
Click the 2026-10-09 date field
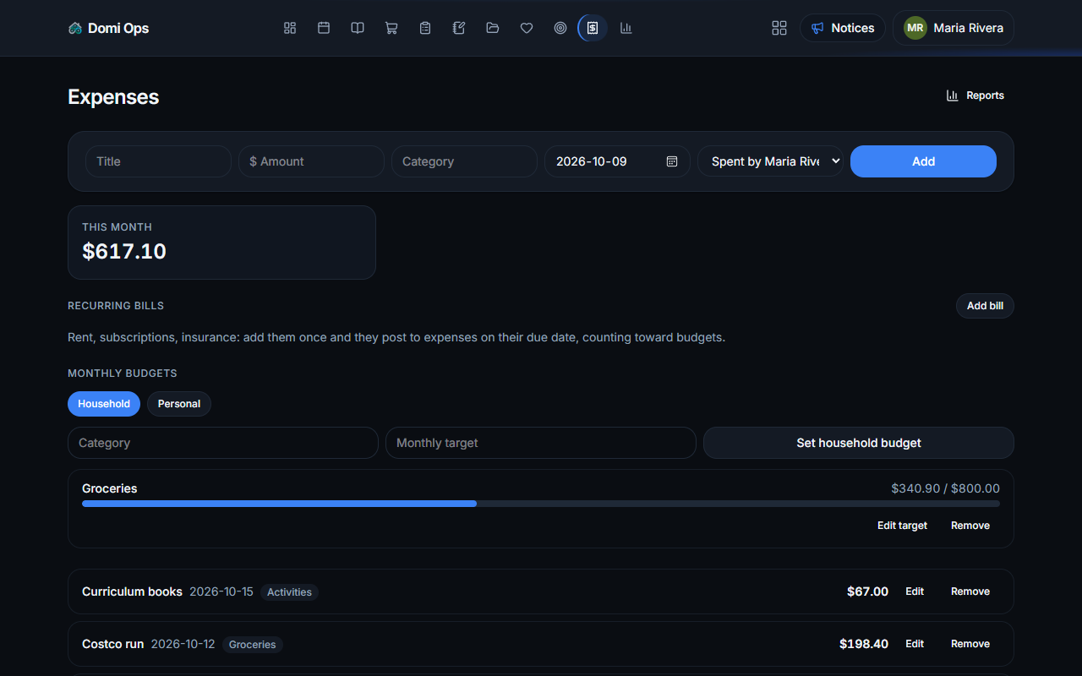click(x=617, y=161)
